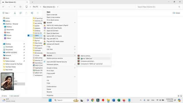Screen dimensions: 183x103
Task: Choose 'Add to archive...' in WinRAR submenu
Action: click(94, 56)
